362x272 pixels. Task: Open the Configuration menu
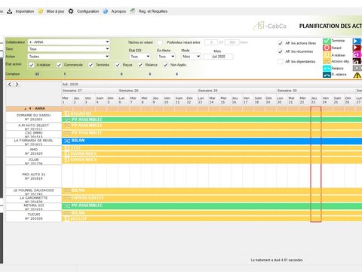click(87, 11)
